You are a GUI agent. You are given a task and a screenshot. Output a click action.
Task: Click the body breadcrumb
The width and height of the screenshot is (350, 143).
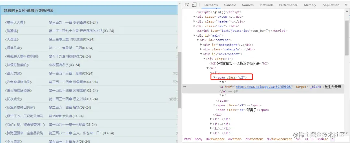198,139
